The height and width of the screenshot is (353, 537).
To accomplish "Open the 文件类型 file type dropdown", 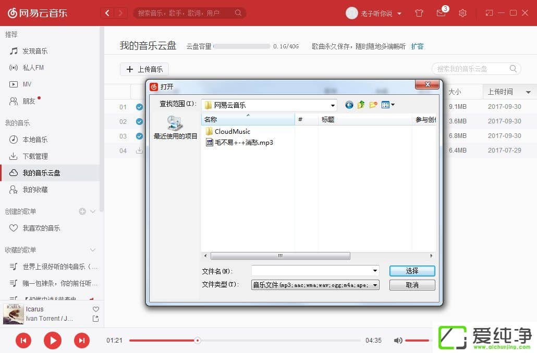I will tap(375, 285).
